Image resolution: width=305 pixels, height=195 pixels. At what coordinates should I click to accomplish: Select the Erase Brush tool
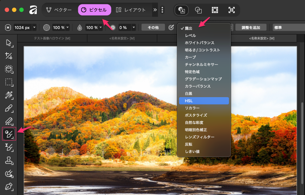tap(9, 121)
